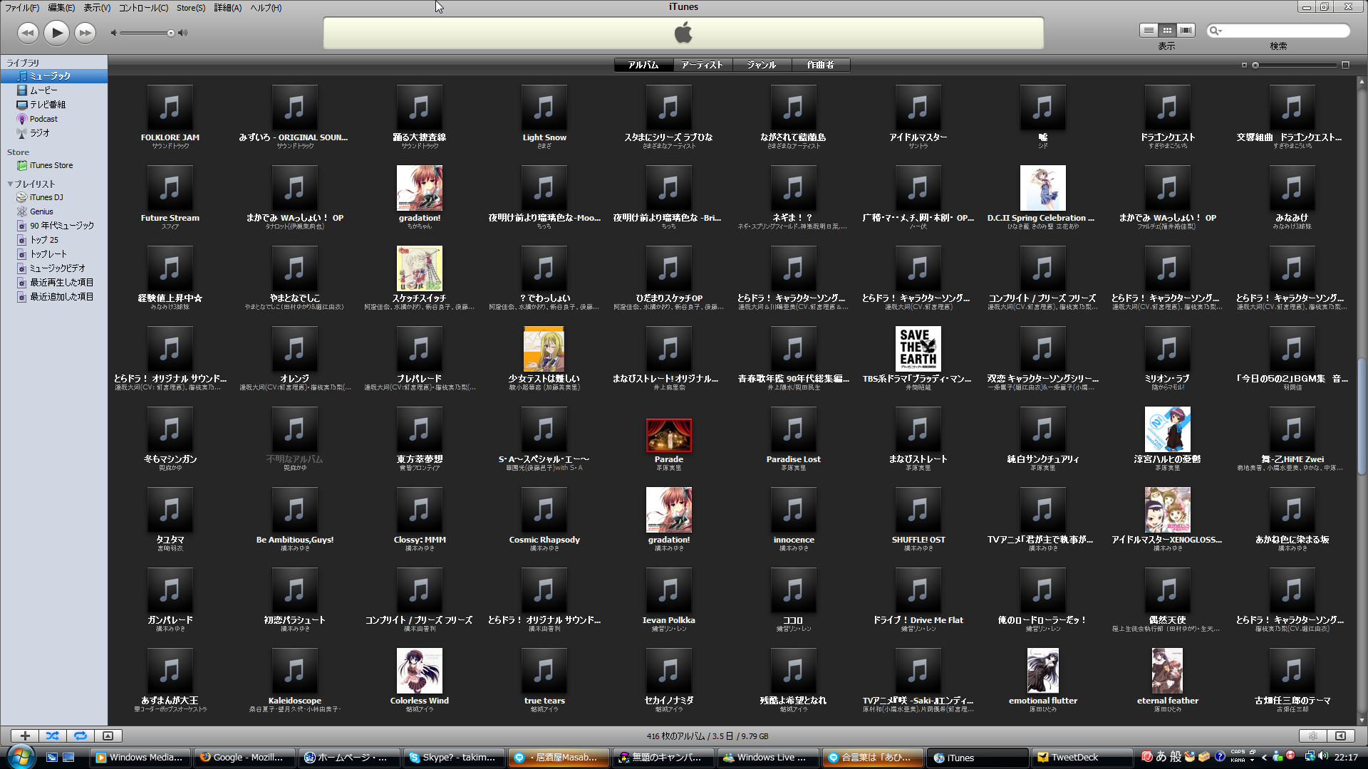The height and width of the screenshot is (769, 1368).
Task: Click the Play button
Action: [x=56, y=32]
